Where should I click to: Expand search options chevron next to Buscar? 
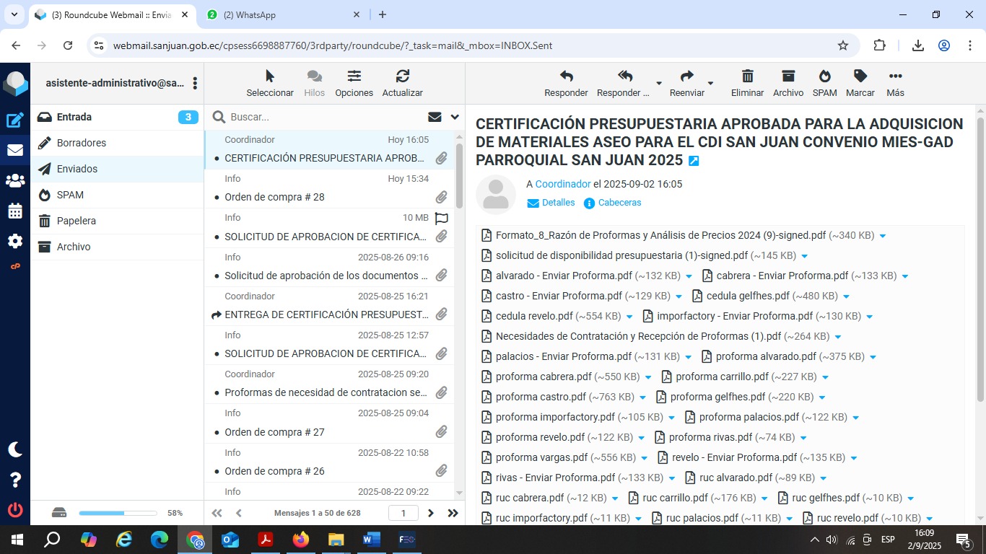click(455, 117)
